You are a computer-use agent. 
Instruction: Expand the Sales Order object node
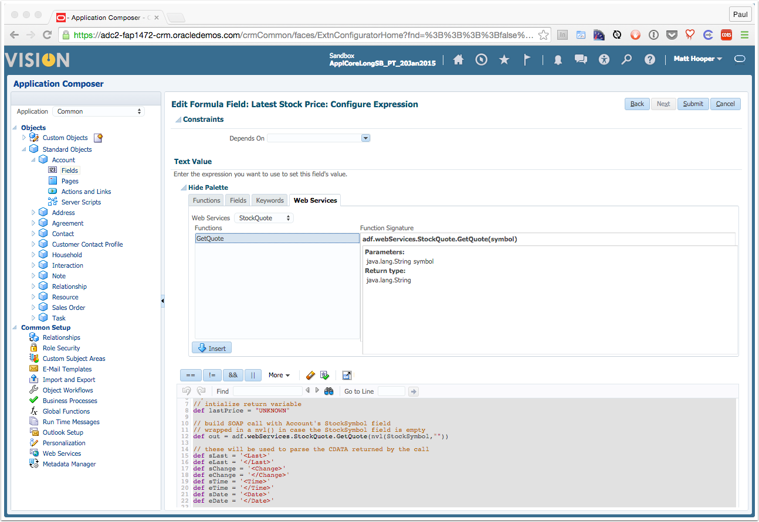pos(33,308)
